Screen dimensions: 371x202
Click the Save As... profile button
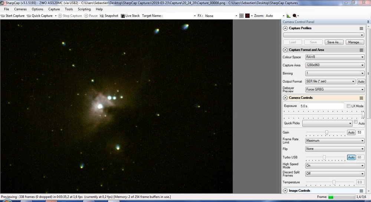[x=334, y=42]
